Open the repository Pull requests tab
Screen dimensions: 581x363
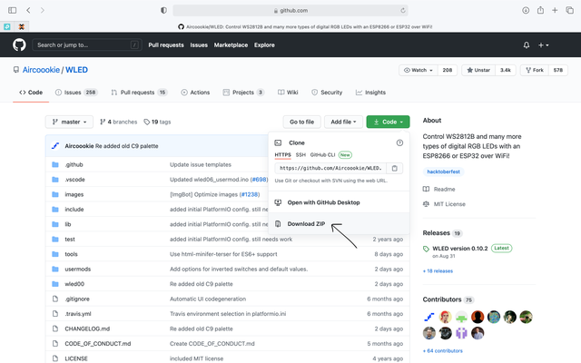[139, 93]
